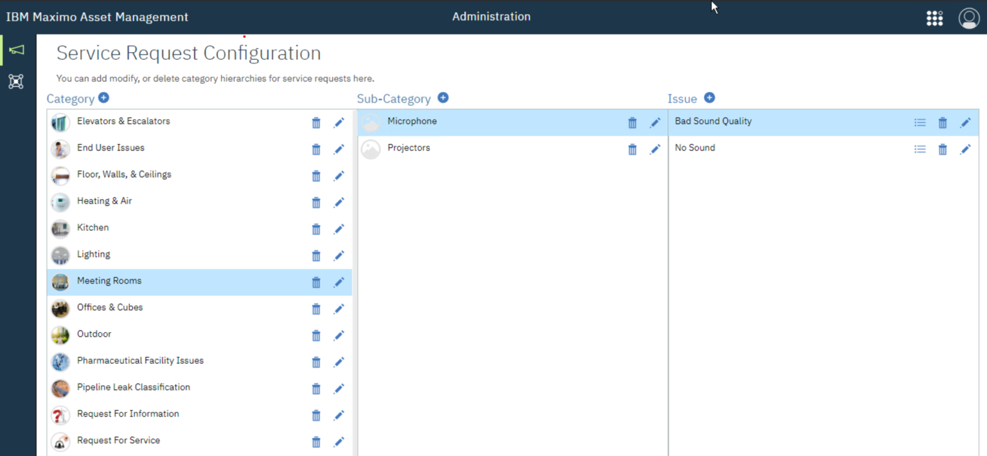Delete the No Sound issue
The width and height of the screenshot is (987, 456).
click(943, 149)
